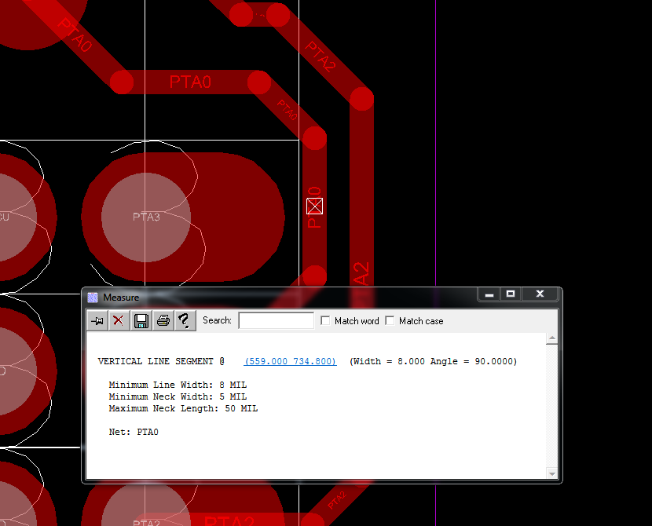Image resolution: width=652 pixels, height=526 pixels.
Task: Click 'Maximum Neck Length: 50 MIL' line
Action: pyautogui.click(x=183, y=409)
